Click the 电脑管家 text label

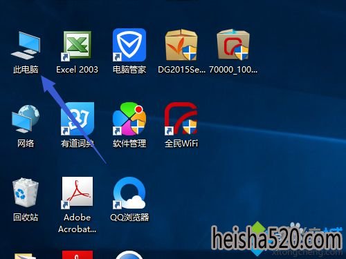129,70
